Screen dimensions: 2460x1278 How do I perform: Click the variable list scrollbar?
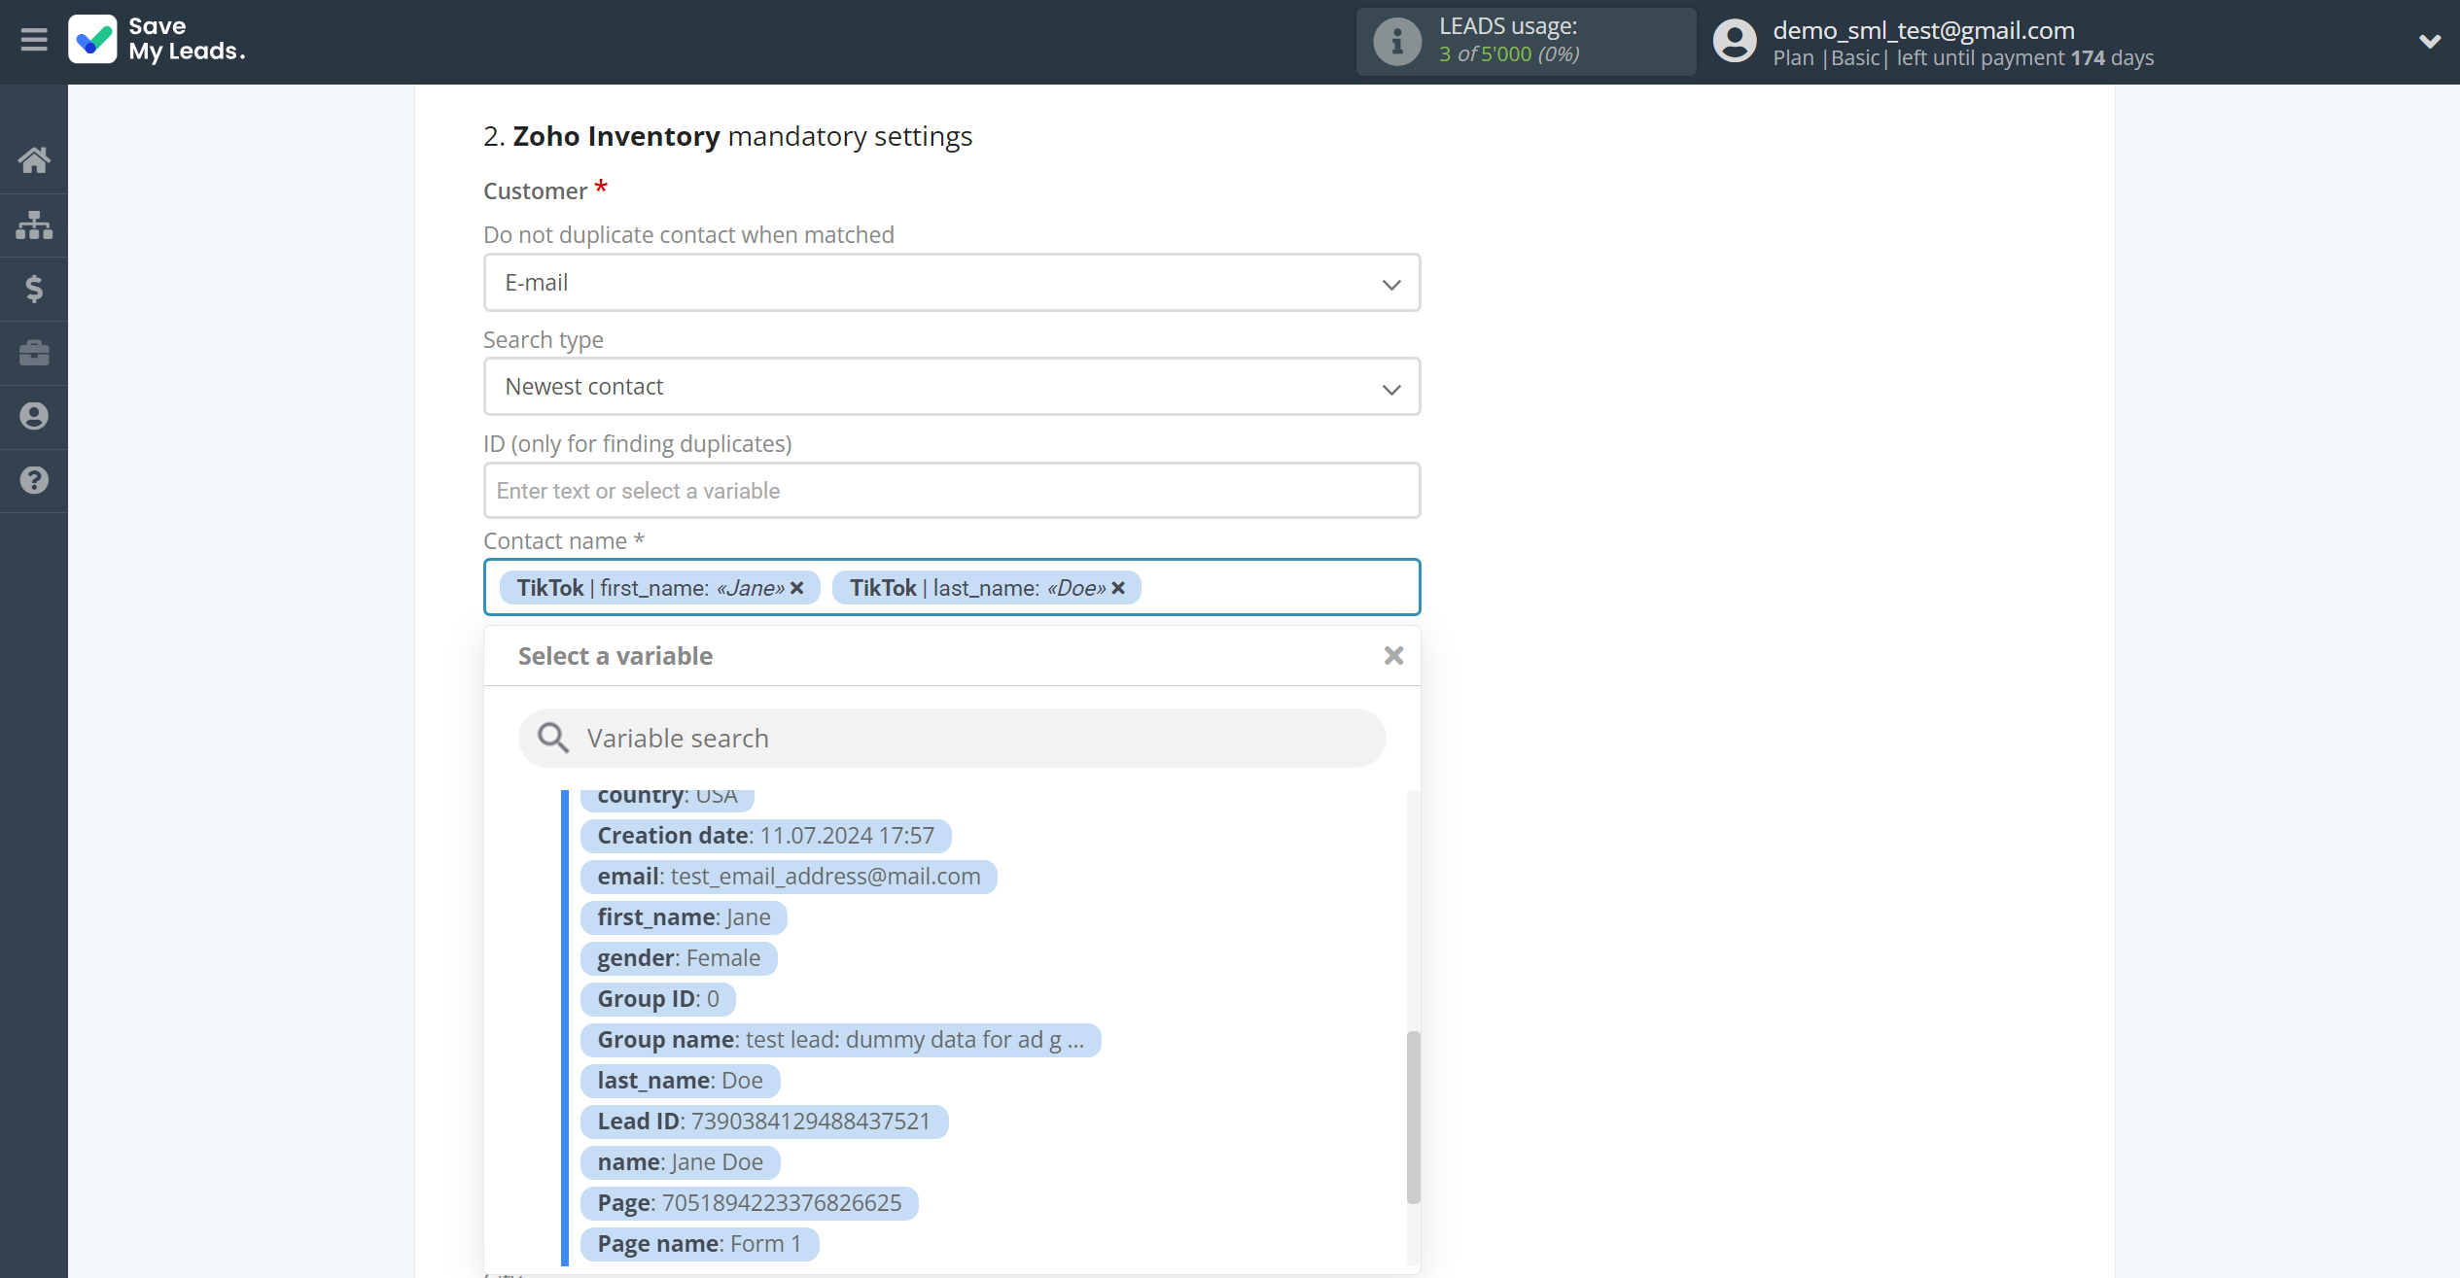coord(1413,1118)
